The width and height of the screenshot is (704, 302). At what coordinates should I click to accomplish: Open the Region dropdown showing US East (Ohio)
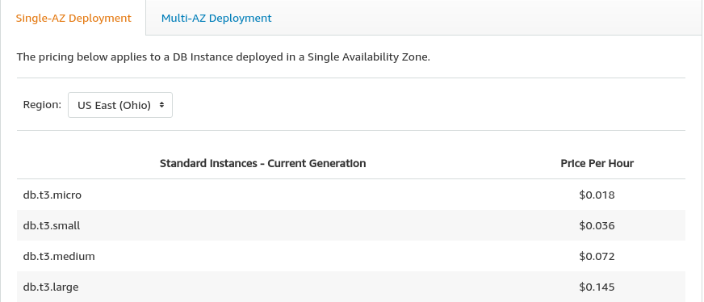(120, 105)
